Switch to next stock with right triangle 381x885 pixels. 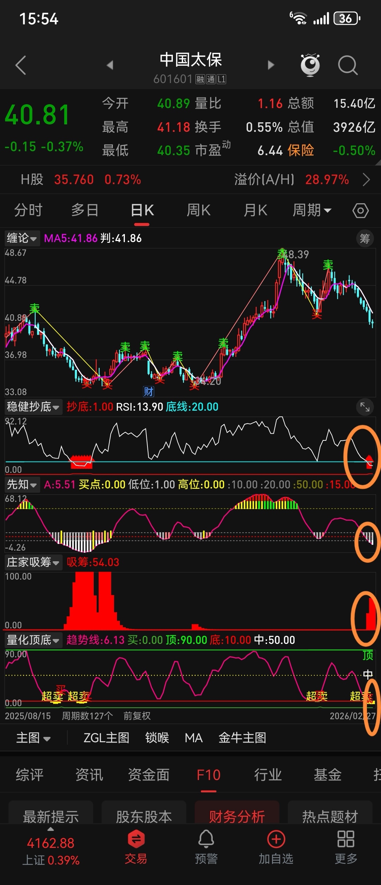[271, 65]
